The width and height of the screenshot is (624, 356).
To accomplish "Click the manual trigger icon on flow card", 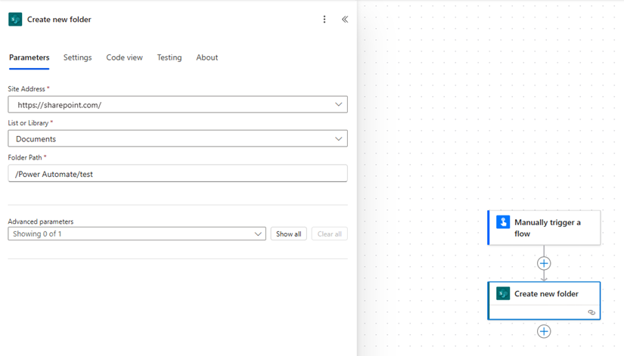I will [x=503, y=222].
